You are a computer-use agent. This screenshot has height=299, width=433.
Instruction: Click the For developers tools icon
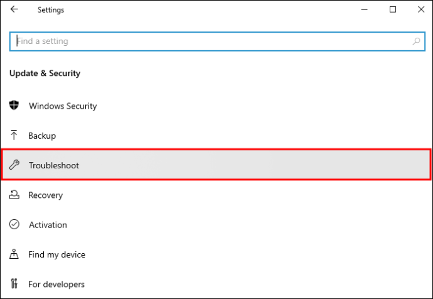coord(14,283)
